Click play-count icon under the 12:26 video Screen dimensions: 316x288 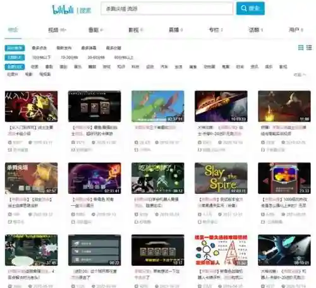pos(9,143)
